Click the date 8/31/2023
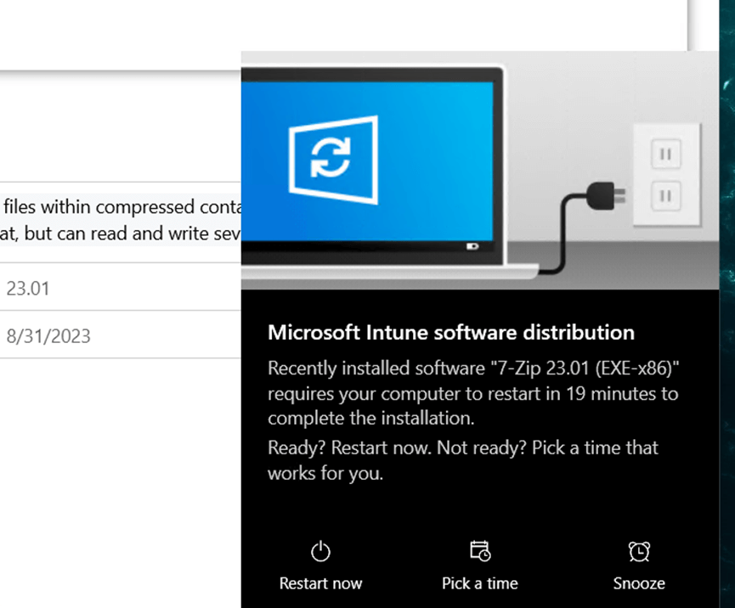735x608 pixels. point(48,336)
